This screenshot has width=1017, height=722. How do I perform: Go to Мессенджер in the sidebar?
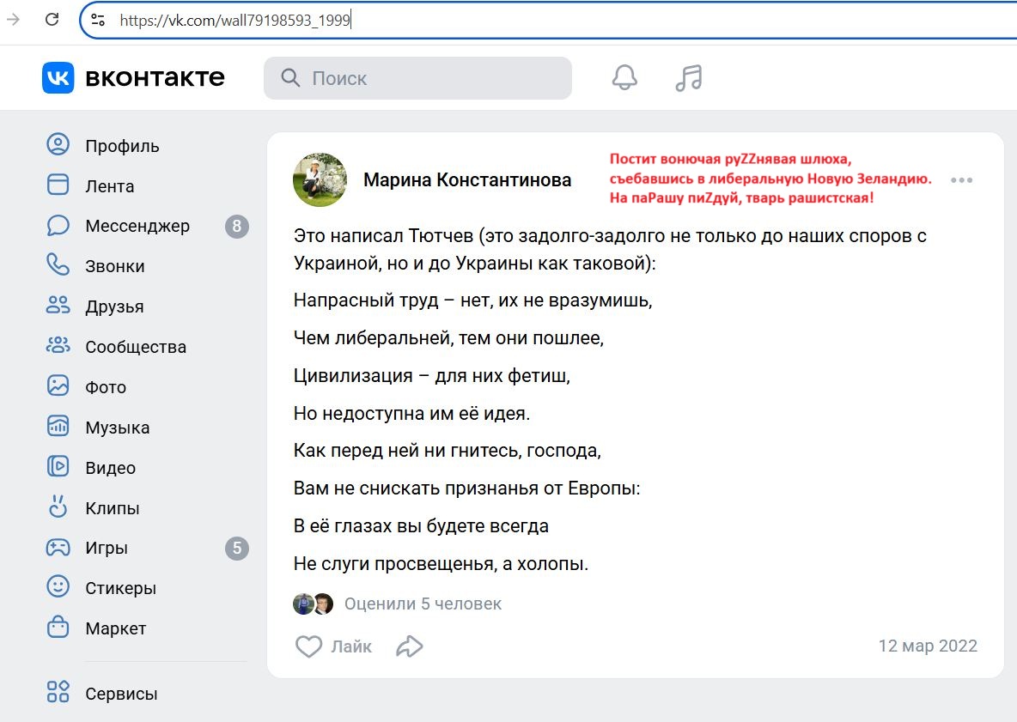137,227
